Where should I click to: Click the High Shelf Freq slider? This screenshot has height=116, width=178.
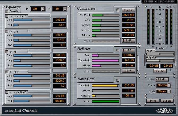click(x=32, y=101)
